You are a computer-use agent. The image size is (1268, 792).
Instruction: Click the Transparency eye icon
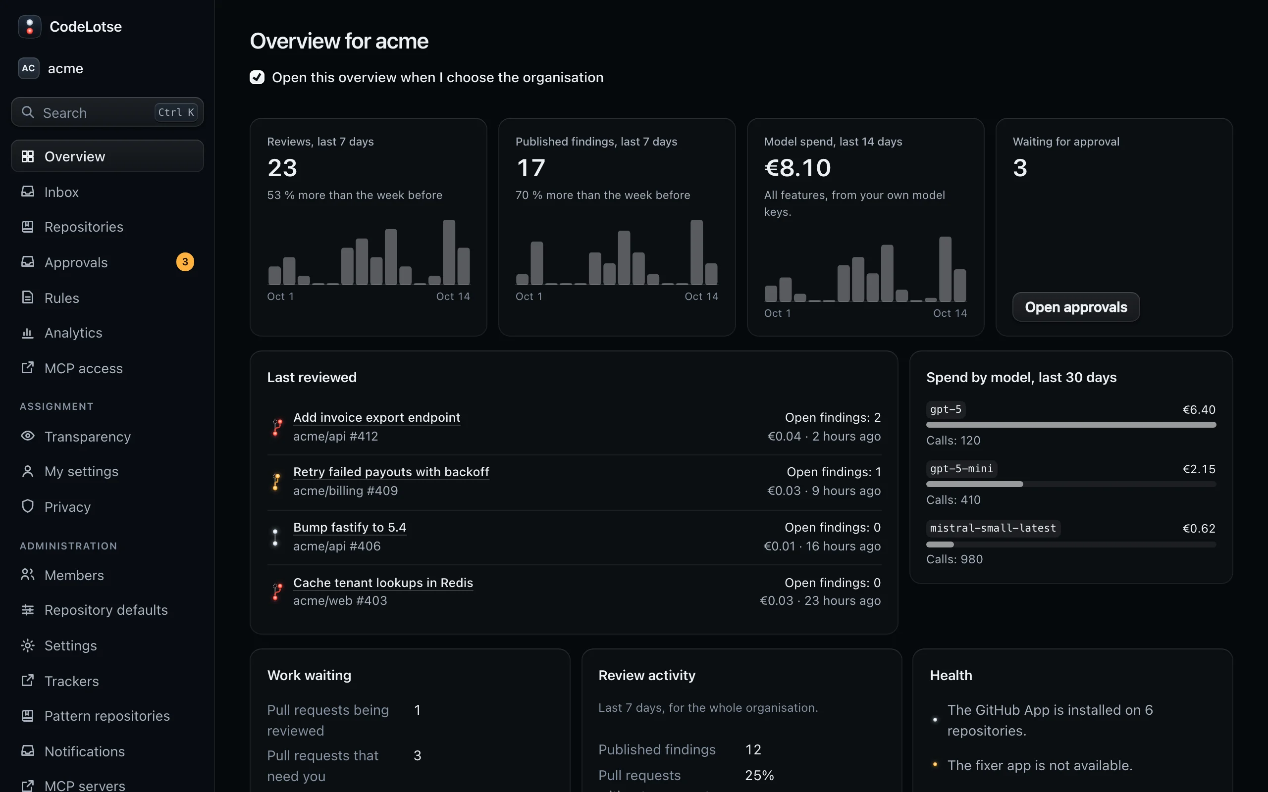point(28,436)
